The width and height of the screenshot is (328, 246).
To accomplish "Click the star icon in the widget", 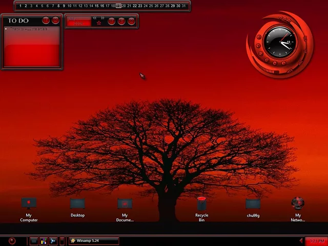I will coord(99,23).
